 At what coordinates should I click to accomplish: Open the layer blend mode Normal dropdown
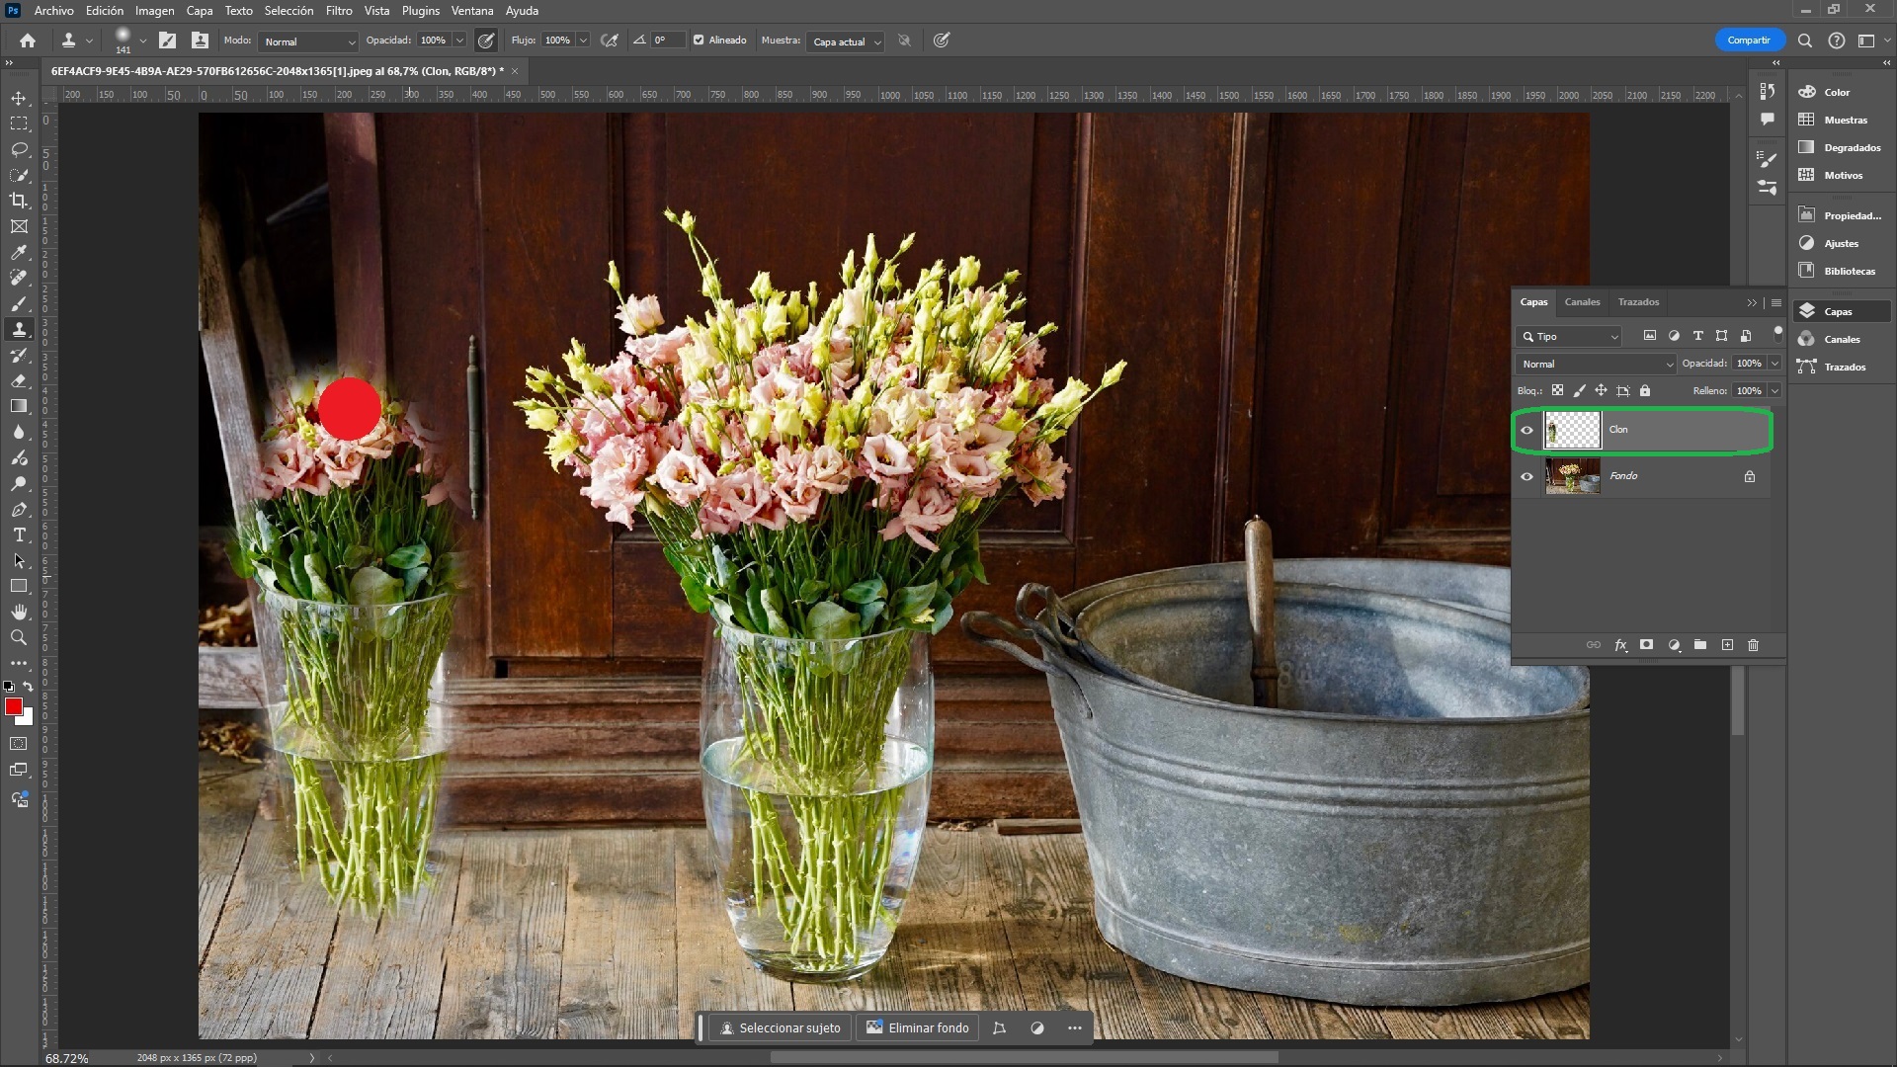1597,364
